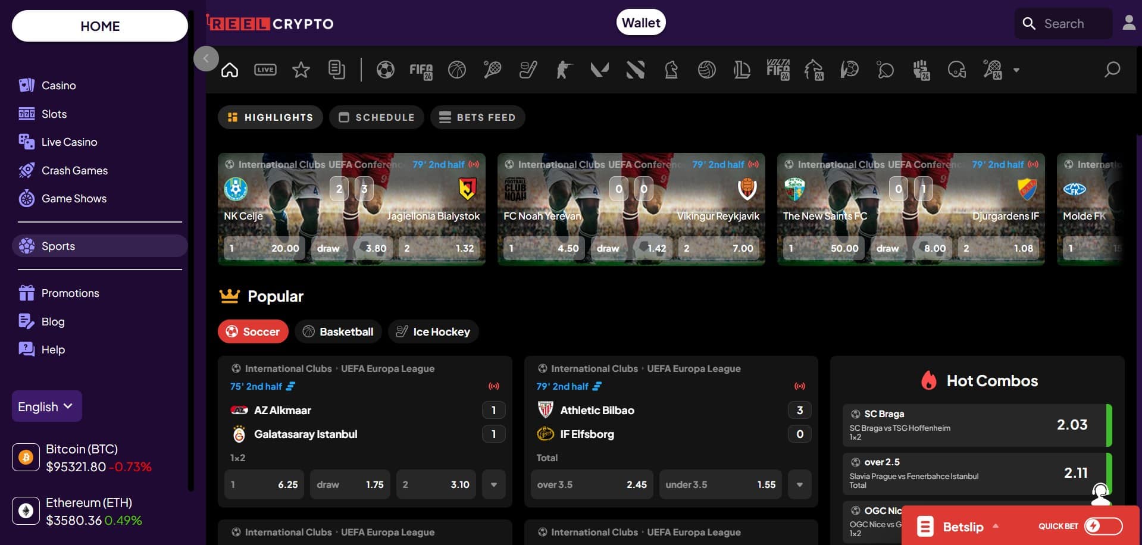Screen dimensions: 1142x545
Task: Add over 2.5 hot combo at 2.11
Action: (977, 473)
